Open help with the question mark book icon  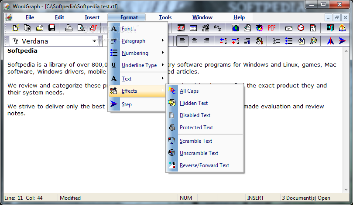343,28
